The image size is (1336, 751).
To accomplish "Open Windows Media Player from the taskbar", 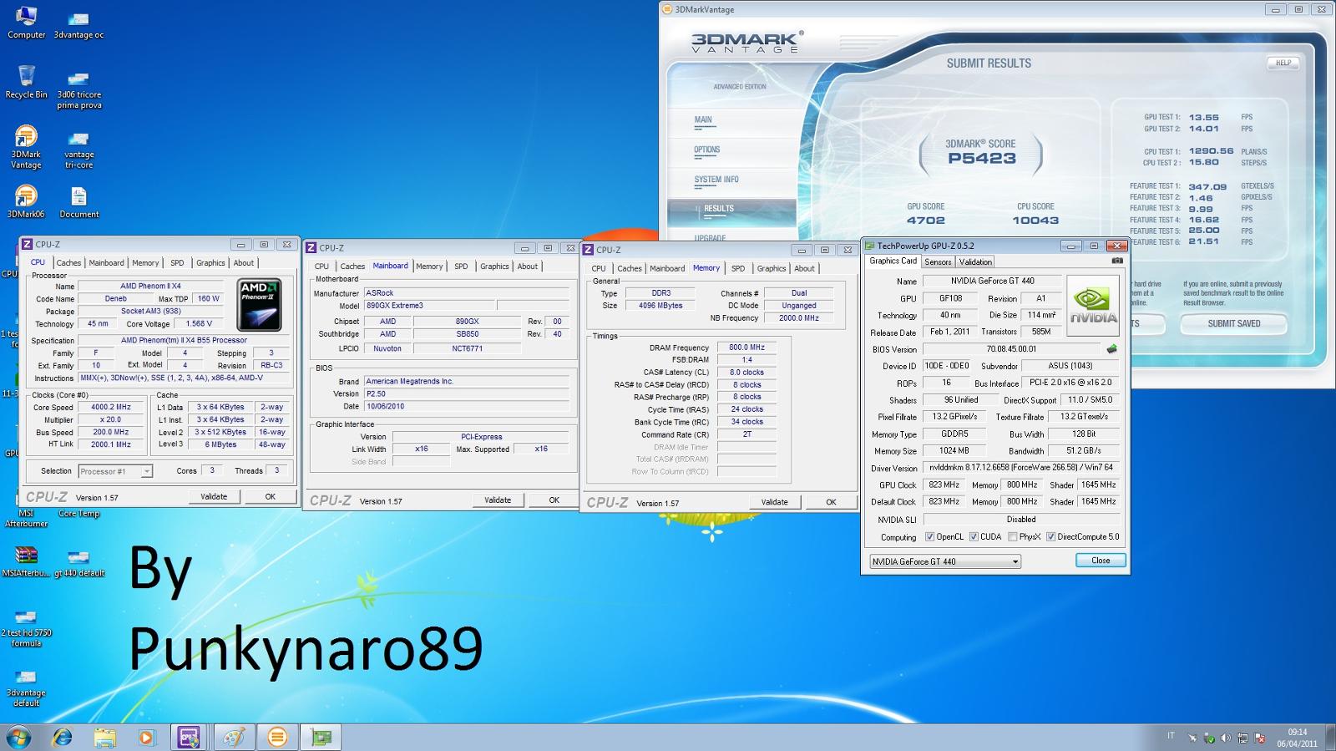I will tap(146, 737).
